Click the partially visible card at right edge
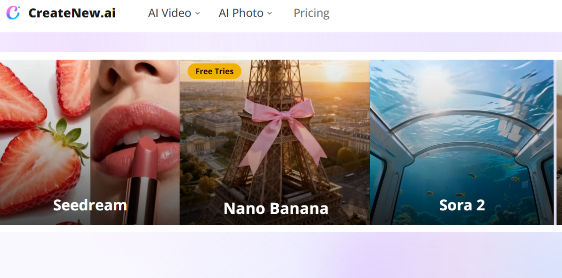The height and width of the screenshot is (278, 562). click(559, 142)
